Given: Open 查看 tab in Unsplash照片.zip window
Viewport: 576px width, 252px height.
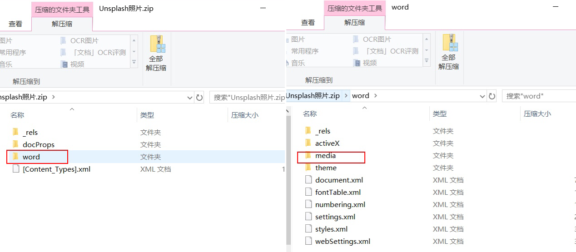Looking at the screenshot, I should [15, 24].
